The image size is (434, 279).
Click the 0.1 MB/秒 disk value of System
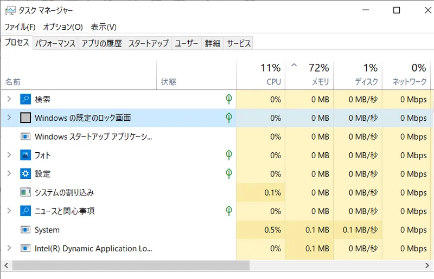point(360,230)
